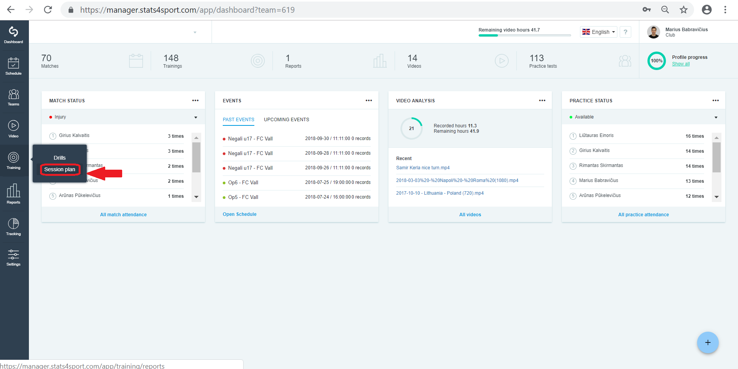Open the Lithuania - Poland (720).mp4 video

[440, 193]
